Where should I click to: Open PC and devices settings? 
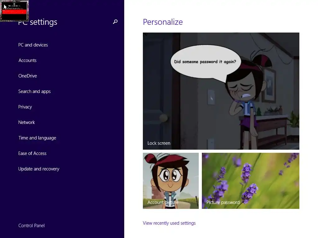[x=33, y=45]
